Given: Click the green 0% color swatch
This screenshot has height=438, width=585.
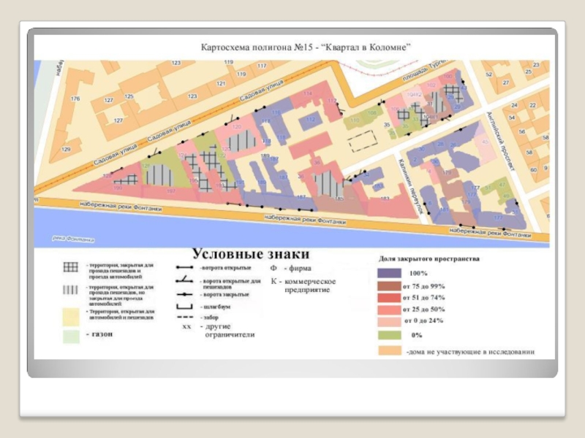Looking at the screenshot, I should [390, 335].
